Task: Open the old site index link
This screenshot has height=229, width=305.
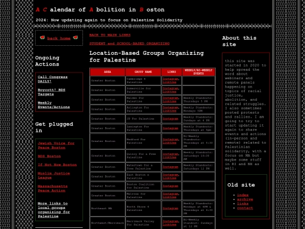Action: click(242, 195)
